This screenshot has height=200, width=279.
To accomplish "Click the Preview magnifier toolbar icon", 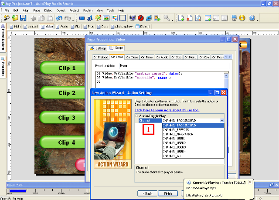I will click(167, 18).
